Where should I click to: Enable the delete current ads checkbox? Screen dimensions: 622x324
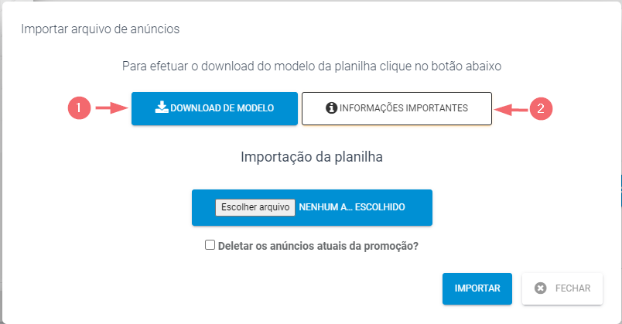(x=210, y=244)
